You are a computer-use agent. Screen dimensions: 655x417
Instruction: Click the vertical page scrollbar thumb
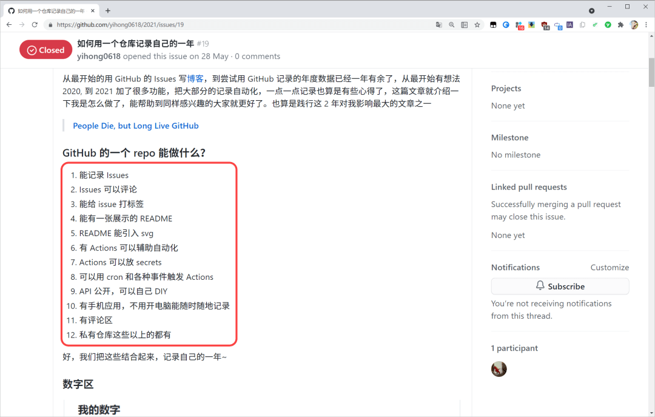(651, 72)
